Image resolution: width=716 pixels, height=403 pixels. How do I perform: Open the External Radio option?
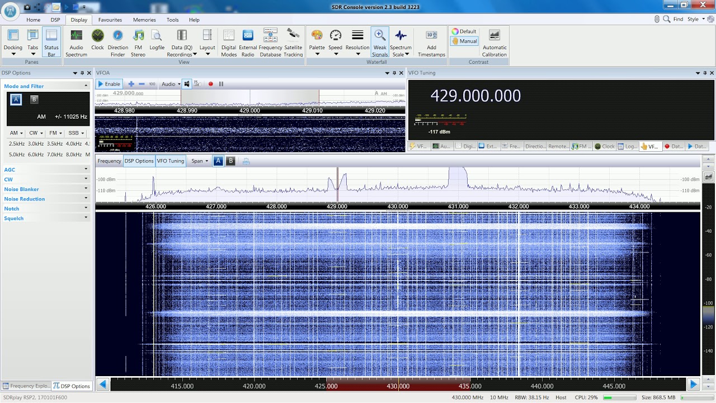248,42
